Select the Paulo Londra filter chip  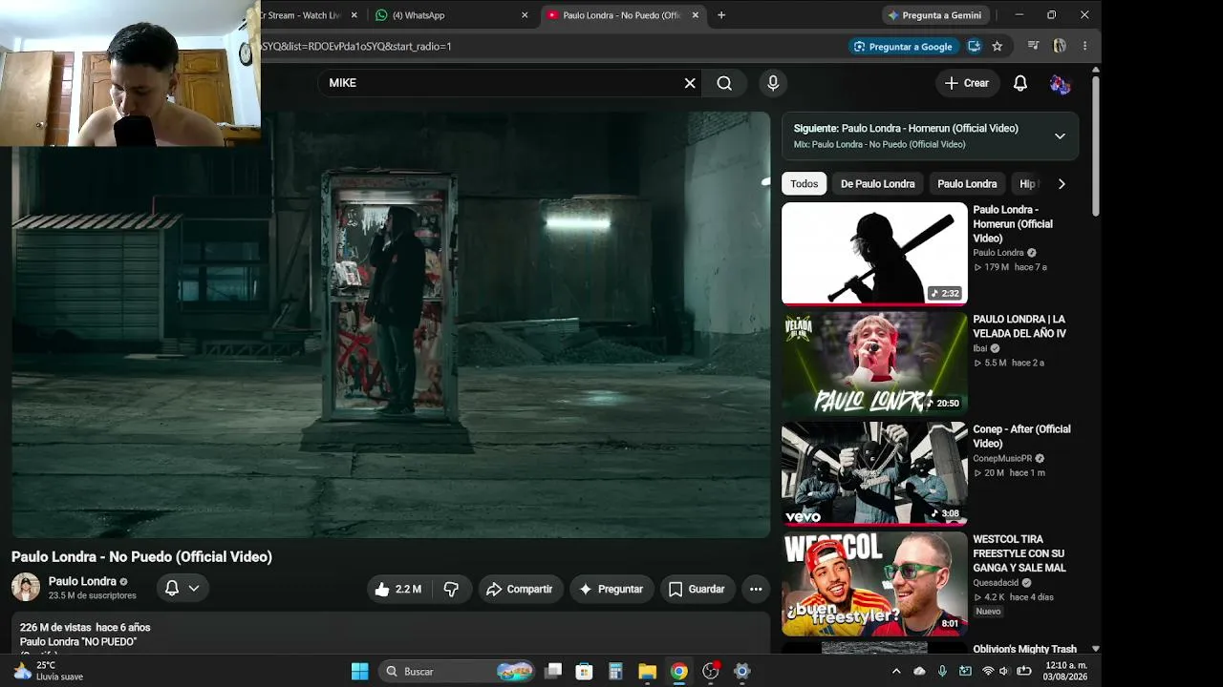click(967, 184)
